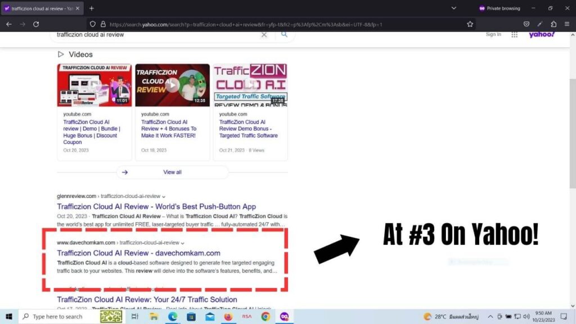Open the pen edit icon in Firefox toolbar
576x324 pixels.
click(539, 24)
